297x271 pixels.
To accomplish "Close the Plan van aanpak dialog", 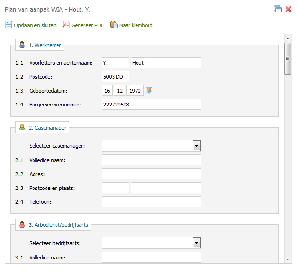I will [x=288, y=9].
